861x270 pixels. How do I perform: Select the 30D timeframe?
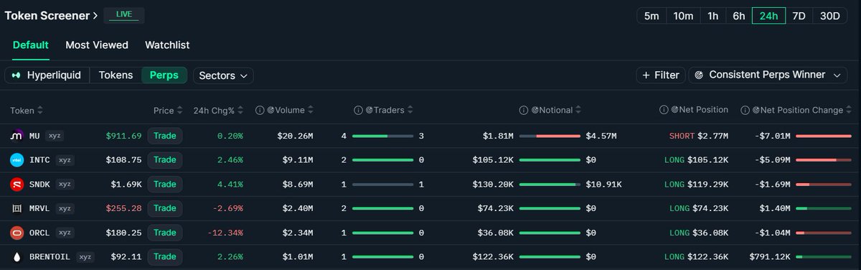coord(829,15)
